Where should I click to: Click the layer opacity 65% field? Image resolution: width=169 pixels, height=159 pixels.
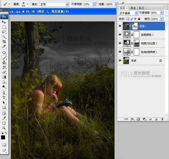[155, 13]
